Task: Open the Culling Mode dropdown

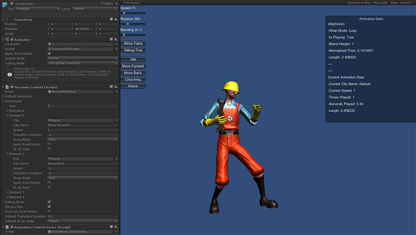Action: (x=83, y=63)
